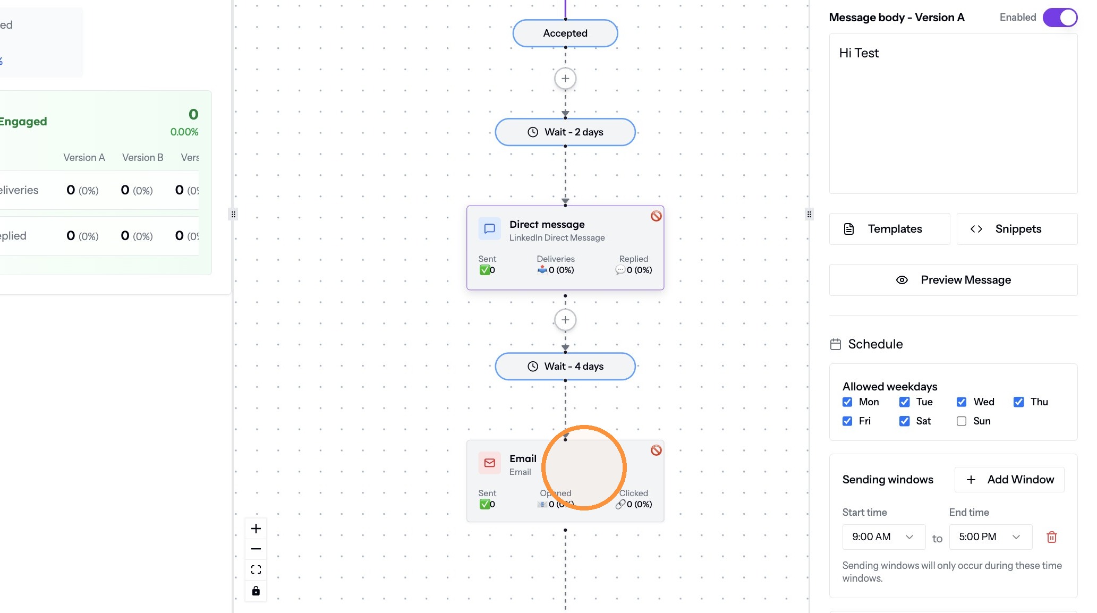Select the Wait - 2 days node
The image size is (1097, 613).
coord(565,132)
